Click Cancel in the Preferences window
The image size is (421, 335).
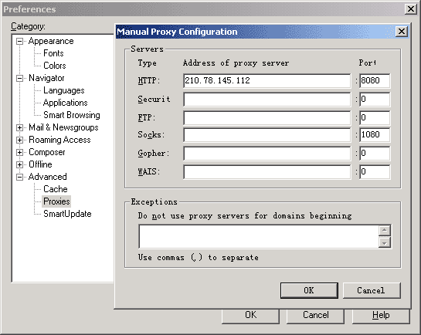pyautogui.click(x=315, y=316)
